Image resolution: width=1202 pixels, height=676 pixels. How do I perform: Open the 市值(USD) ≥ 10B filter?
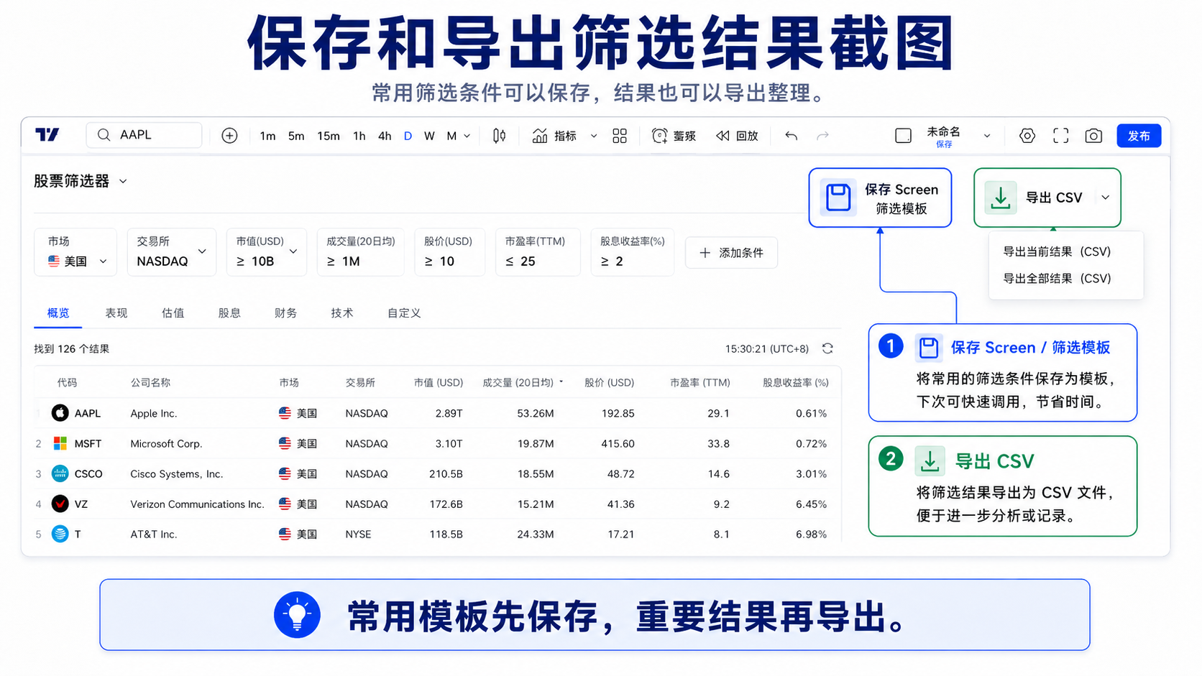pos(267,251)
